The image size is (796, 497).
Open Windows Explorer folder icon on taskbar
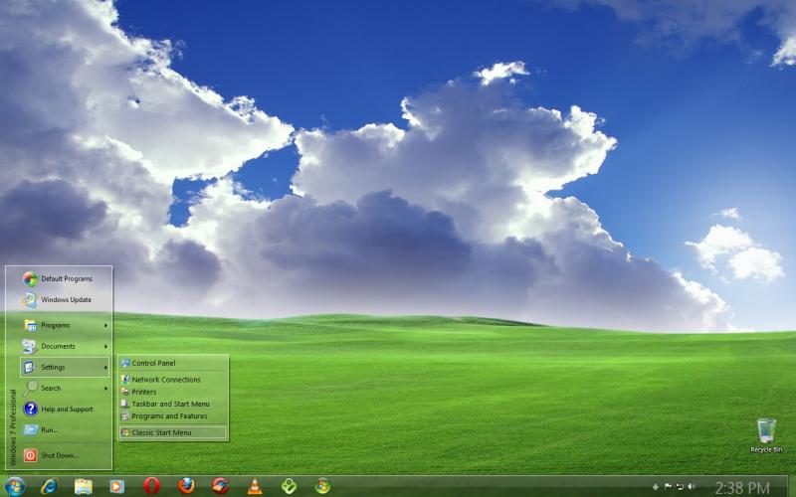tap(84, 486)
